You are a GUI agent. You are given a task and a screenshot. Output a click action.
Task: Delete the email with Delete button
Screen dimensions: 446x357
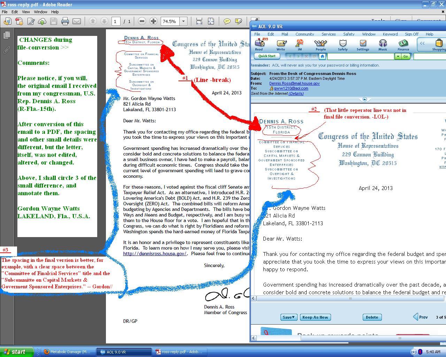point(372,317)
